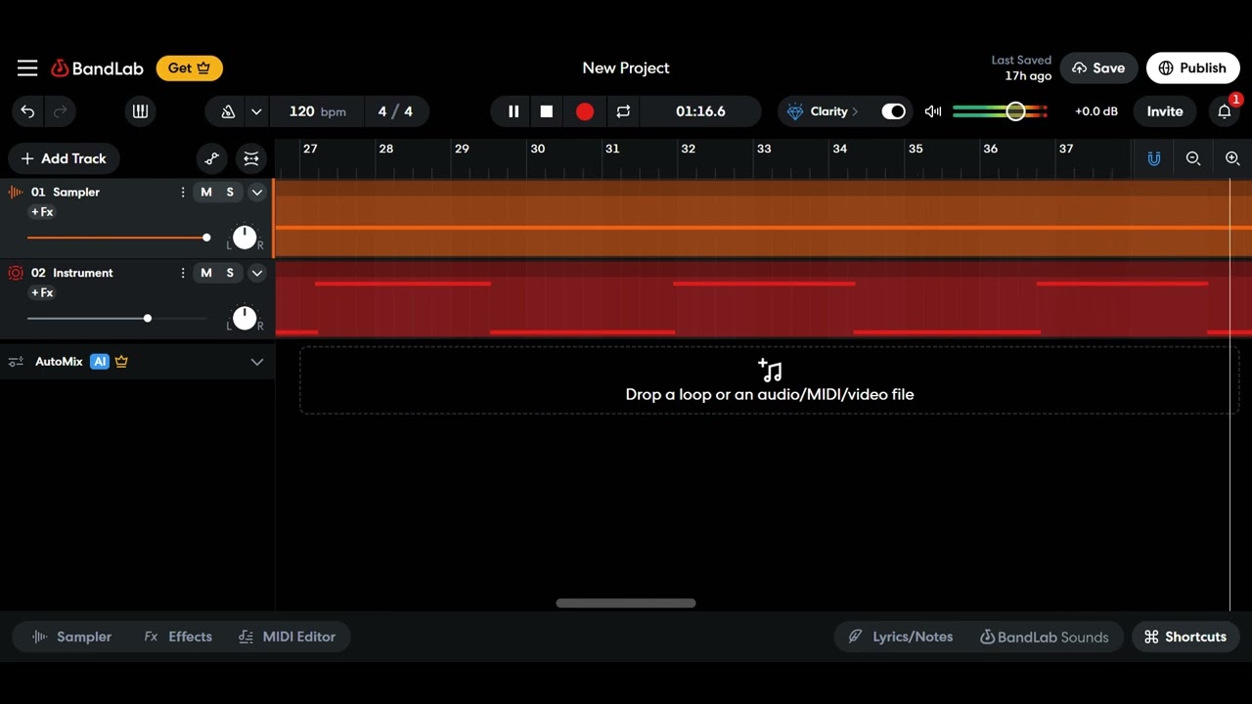Zoom out the timeline
1252x704 pixels.
1193,158
